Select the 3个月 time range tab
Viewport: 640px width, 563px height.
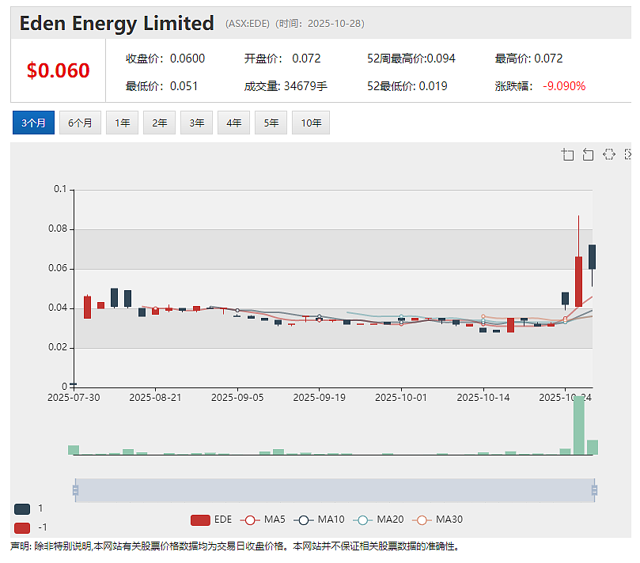click(x=33, y=123)
